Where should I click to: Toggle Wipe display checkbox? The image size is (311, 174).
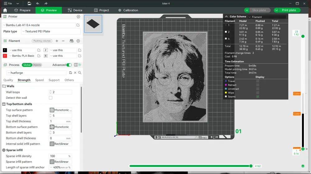pos(258,93)
